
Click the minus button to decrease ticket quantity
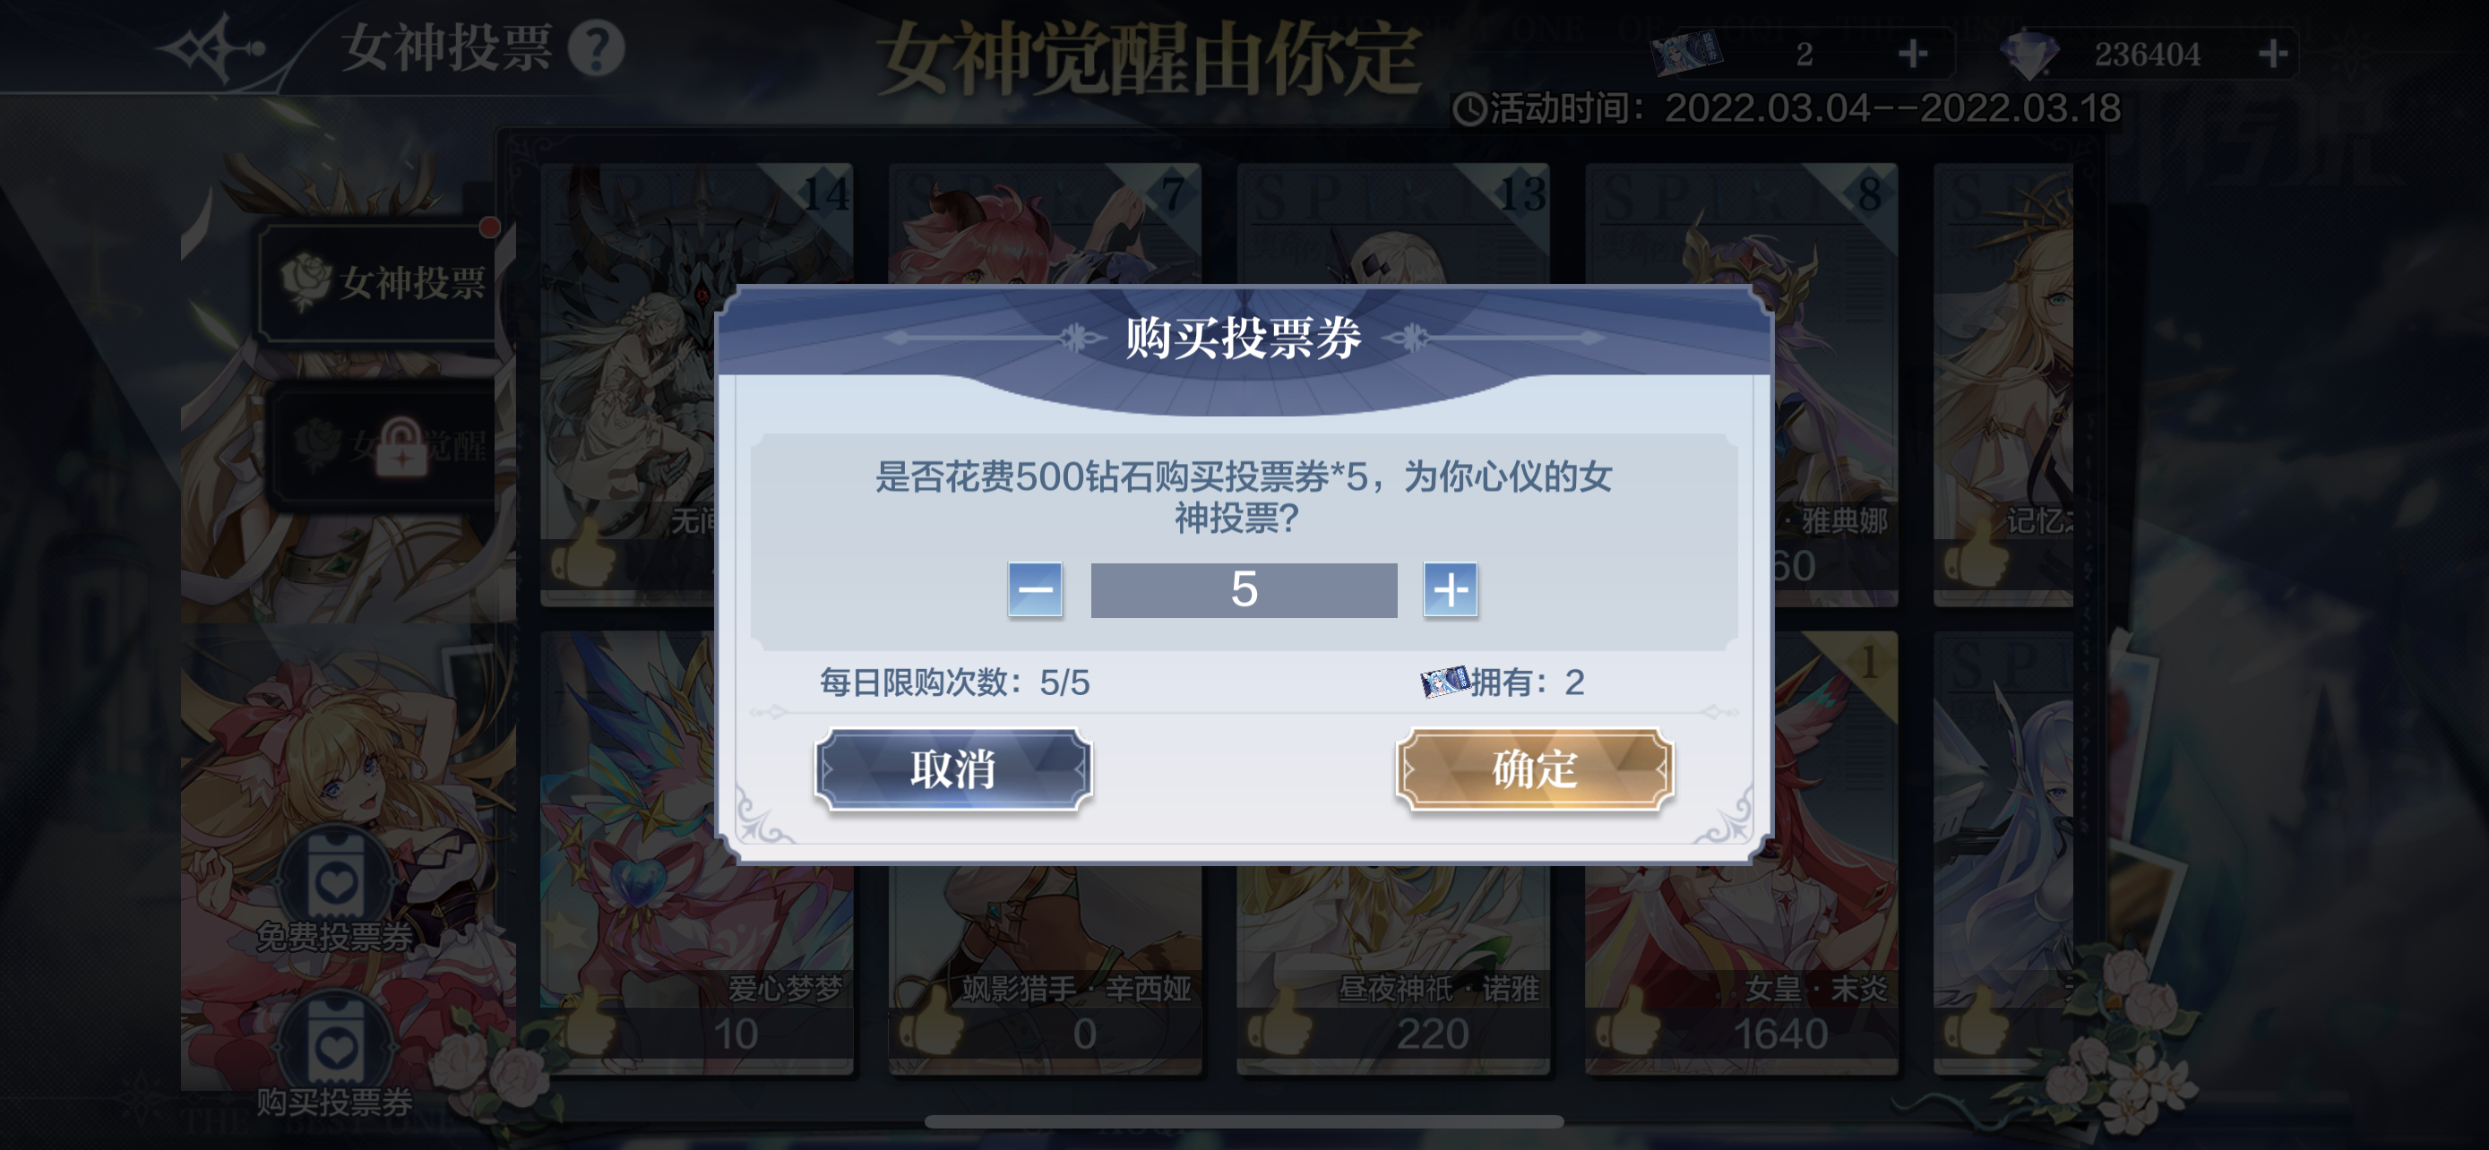[x=1035, y=589]
